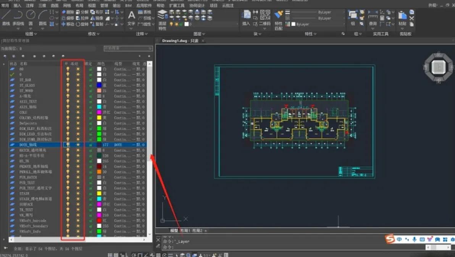Select the Circle (圆) tool
Screen dimensions: 455x257
[31, 18]
